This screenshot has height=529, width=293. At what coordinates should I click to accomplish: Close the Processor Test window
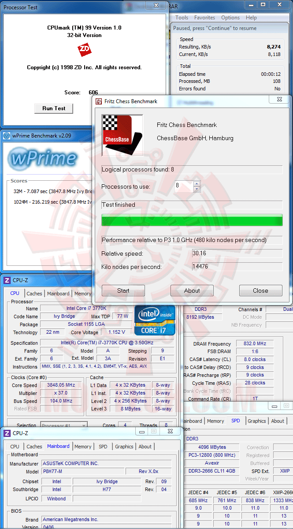click(156, 5)
